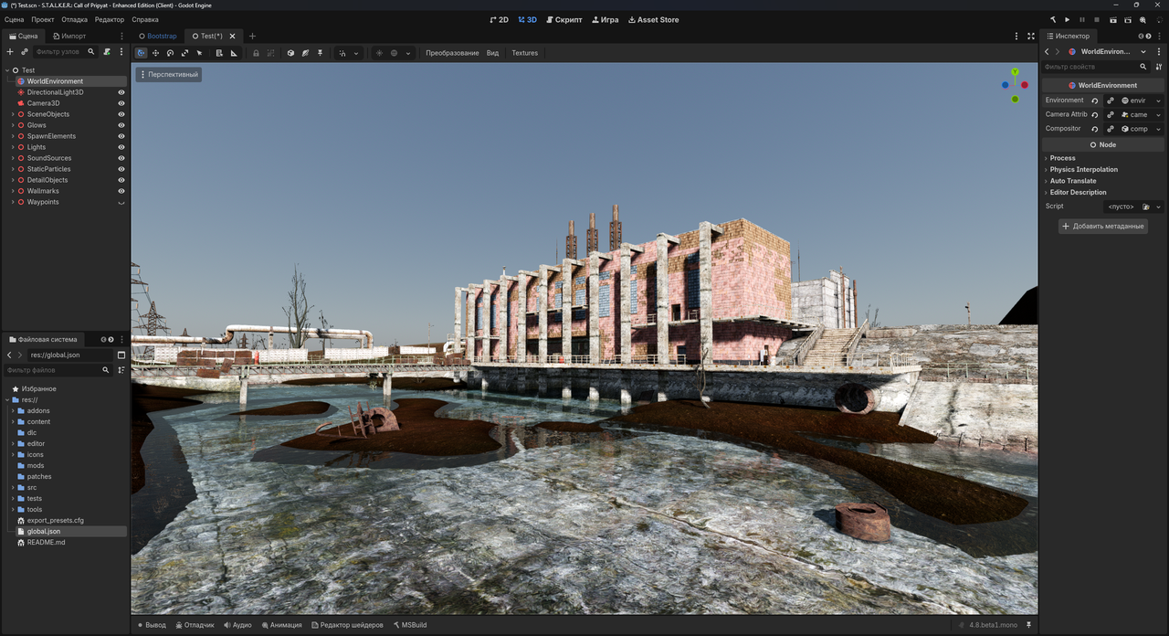This screenshot has height=636, width=1169.
Task: Hide the SceneObjects node
Action: pyautogui.click(x=121, y=114)
